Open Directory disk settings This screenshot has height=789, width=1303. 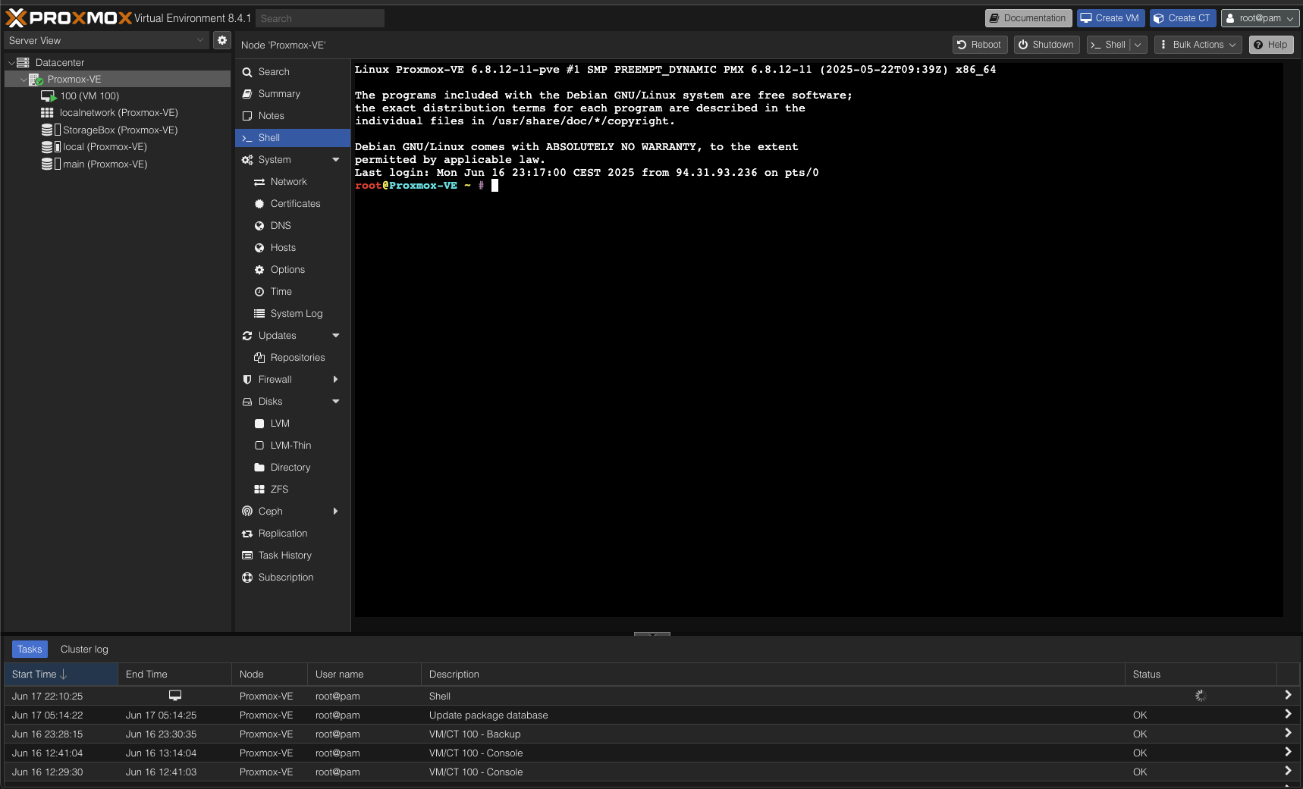point(293,468)
